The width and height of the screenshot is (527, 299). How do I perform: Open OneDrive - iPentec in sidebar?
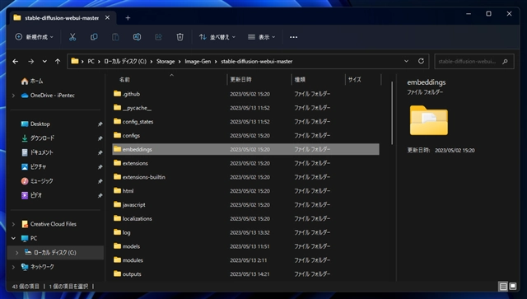point(48,96)
